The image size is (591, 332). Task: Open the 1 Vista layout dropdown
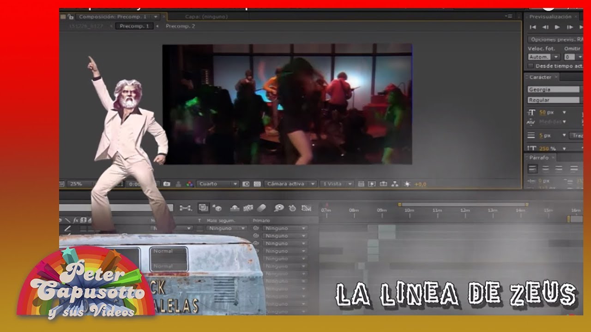pyautogui.click(x=337, y=184)
